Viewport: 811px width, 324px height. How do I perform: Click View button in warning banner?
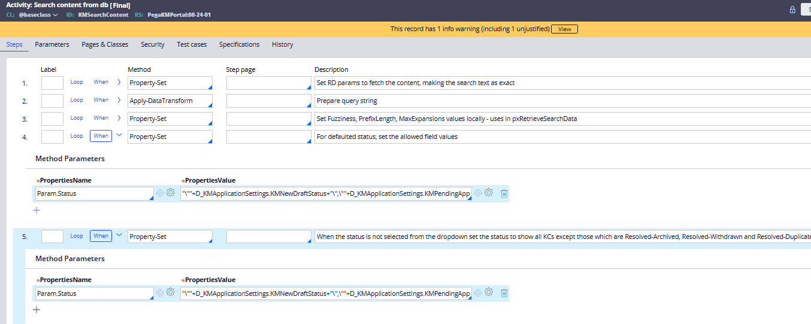[x=564, y=29]
